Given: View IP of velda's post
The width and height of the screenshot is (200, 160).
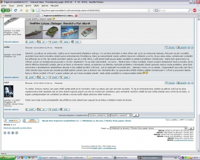Looking at the screenshot, I should coord(192,48).
